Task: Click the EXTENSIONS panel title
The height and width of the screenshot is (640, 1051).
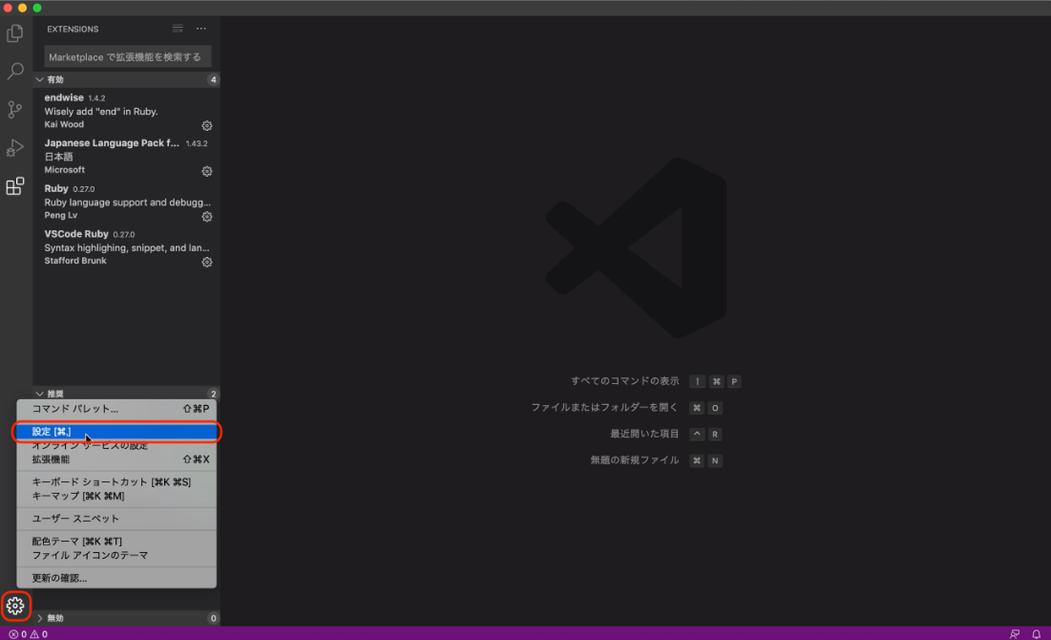Action: 73,29
